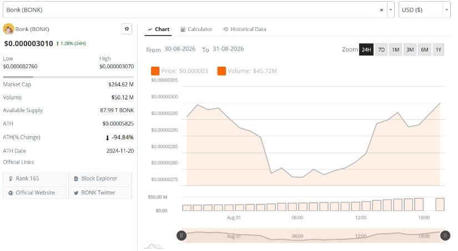Click the low-high price range bar
This screenshot has width=458, height=251.
coord(68,77)
